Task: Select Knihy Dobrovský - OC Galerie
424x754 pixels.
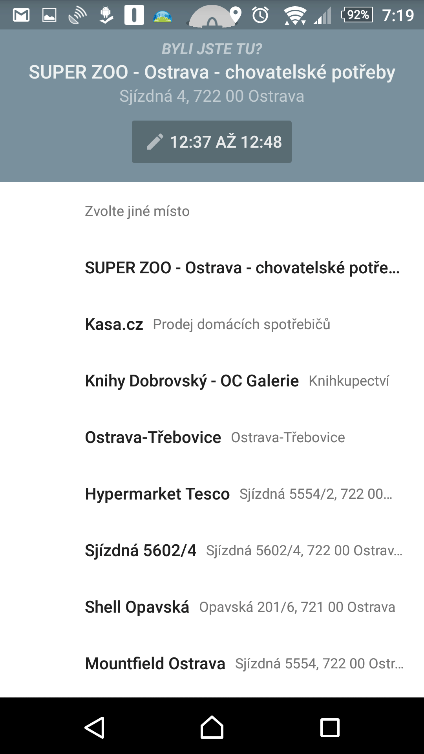Action: pos(212,381)
